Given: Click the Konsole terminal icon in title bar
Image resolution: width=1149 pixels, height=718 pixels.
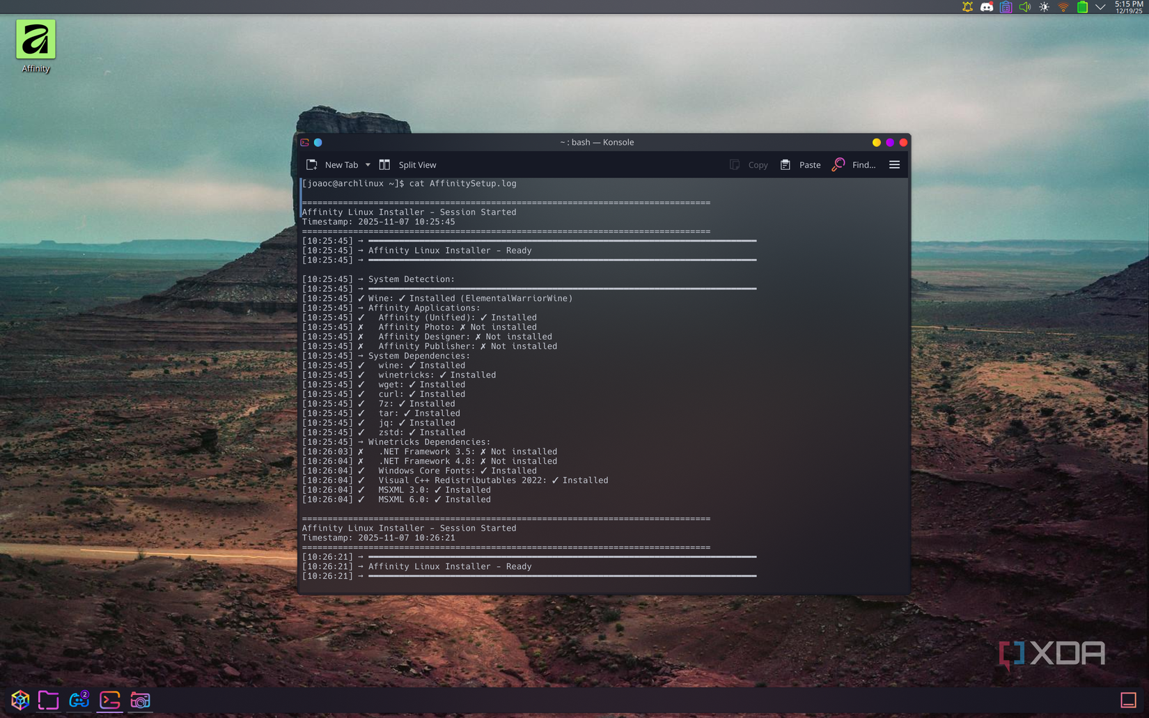Looking at the screenshot, I should click(x=305, y=142).
